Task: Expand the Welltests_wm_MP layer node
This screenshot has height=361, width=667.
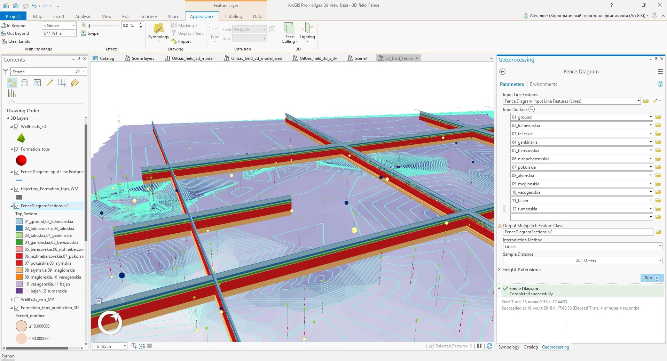Action: 12,299
